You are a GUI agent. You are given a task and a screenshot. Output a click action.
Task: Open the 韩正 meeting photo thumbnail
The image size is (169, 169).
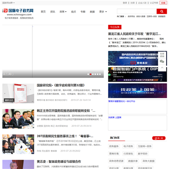[18, 119]
